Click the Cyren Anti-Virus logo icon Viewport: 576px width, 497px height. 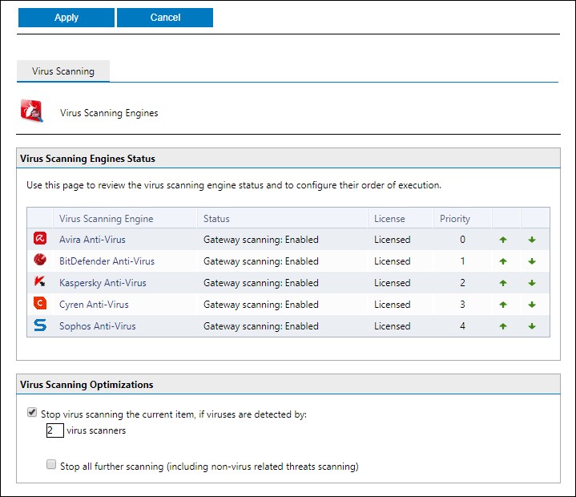coord(40,303)
